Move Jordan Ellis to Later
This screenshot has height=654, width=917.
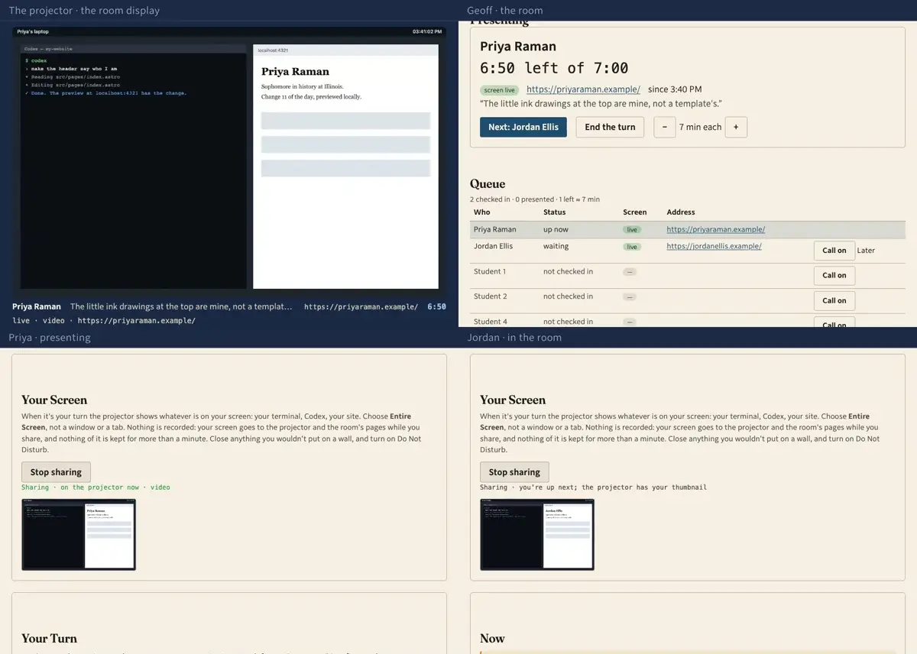tap(866, 251)
